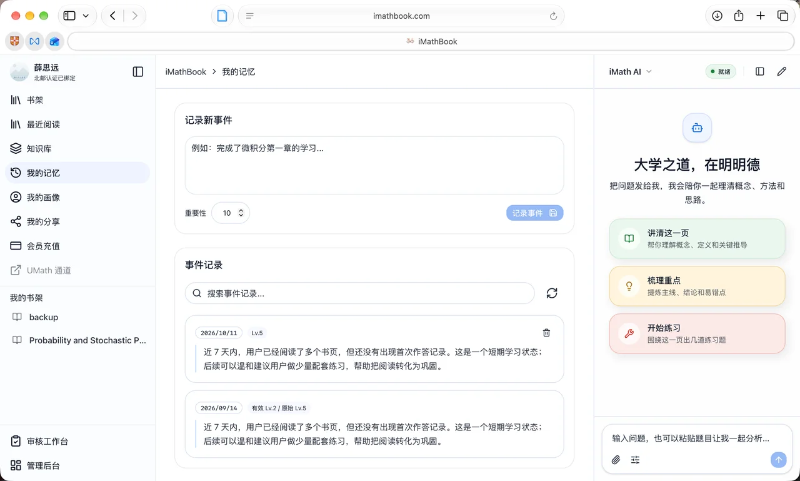Go to 最近阅读 page
Image resolution: width=800 pixels, height=481 pixels.
point(77,124)
